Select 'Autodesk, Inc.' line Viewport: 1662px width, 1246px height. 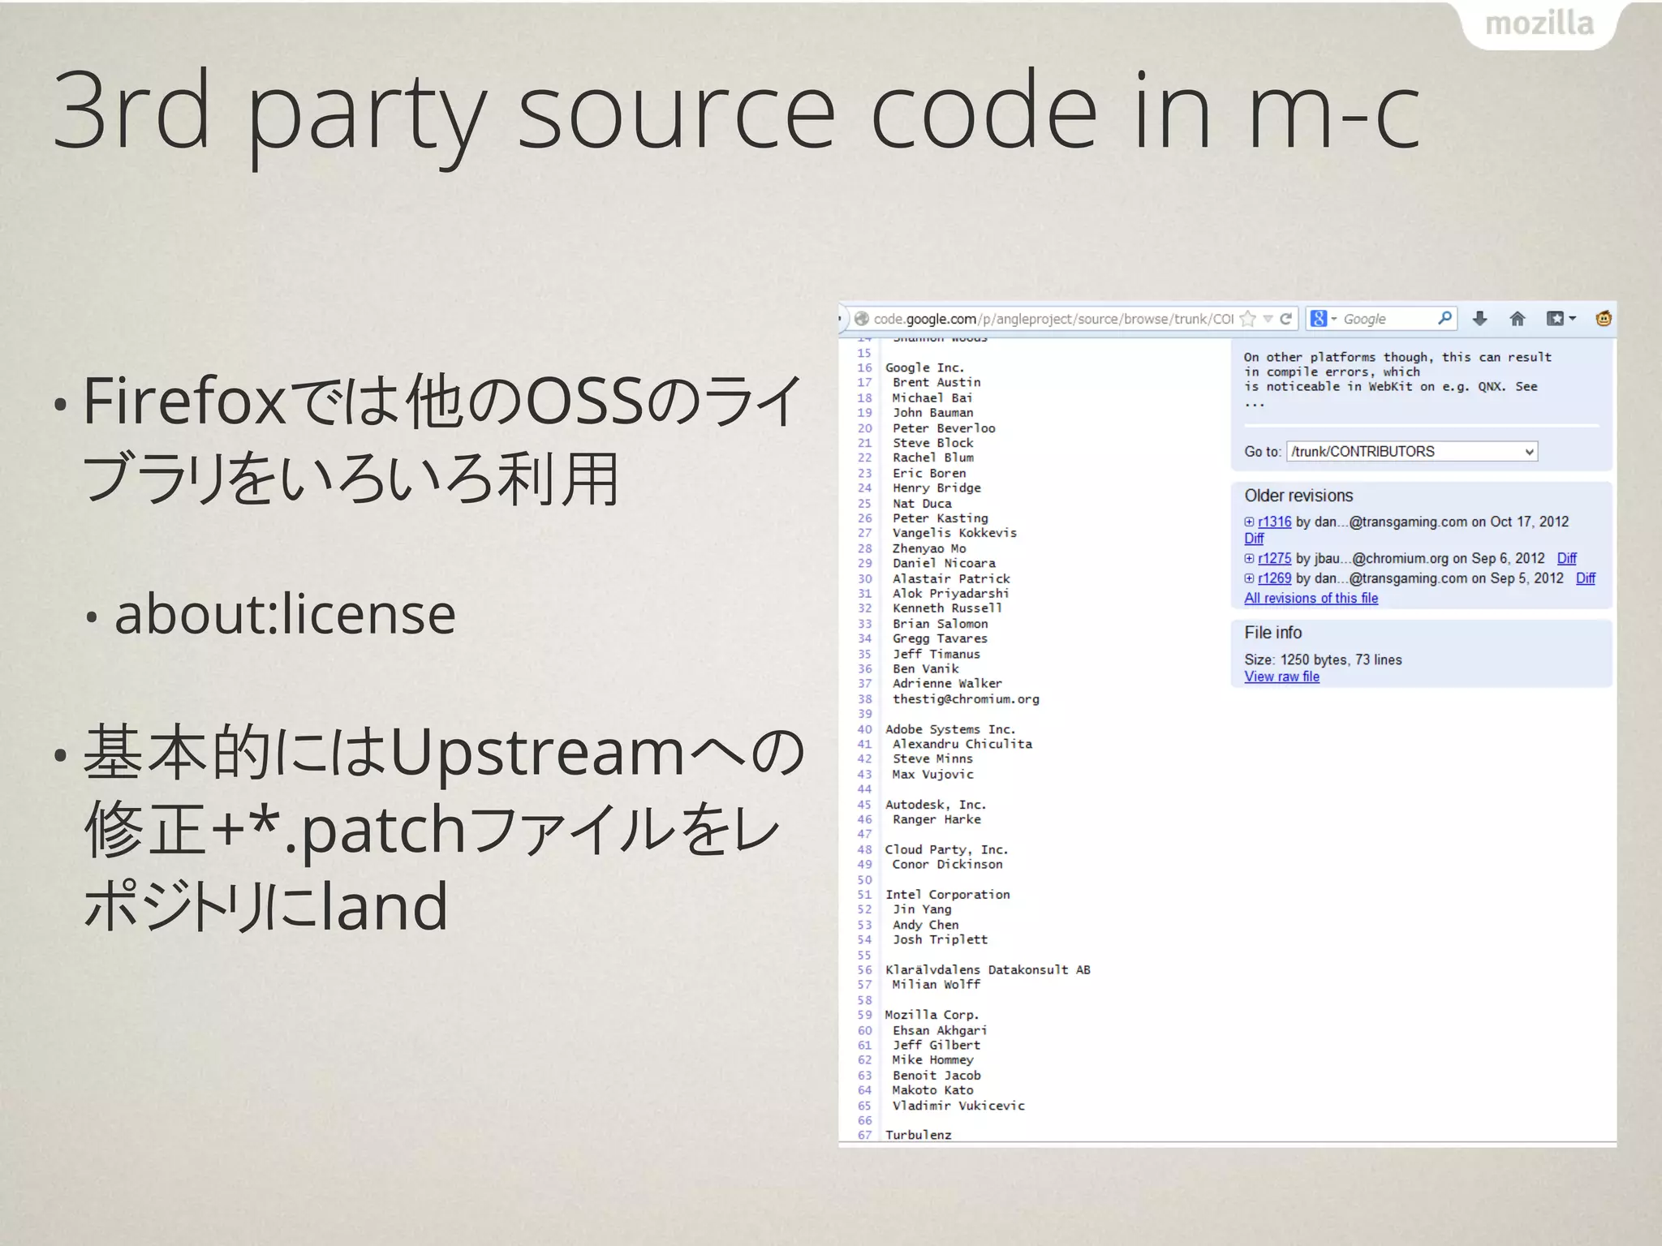pos(936,805)
